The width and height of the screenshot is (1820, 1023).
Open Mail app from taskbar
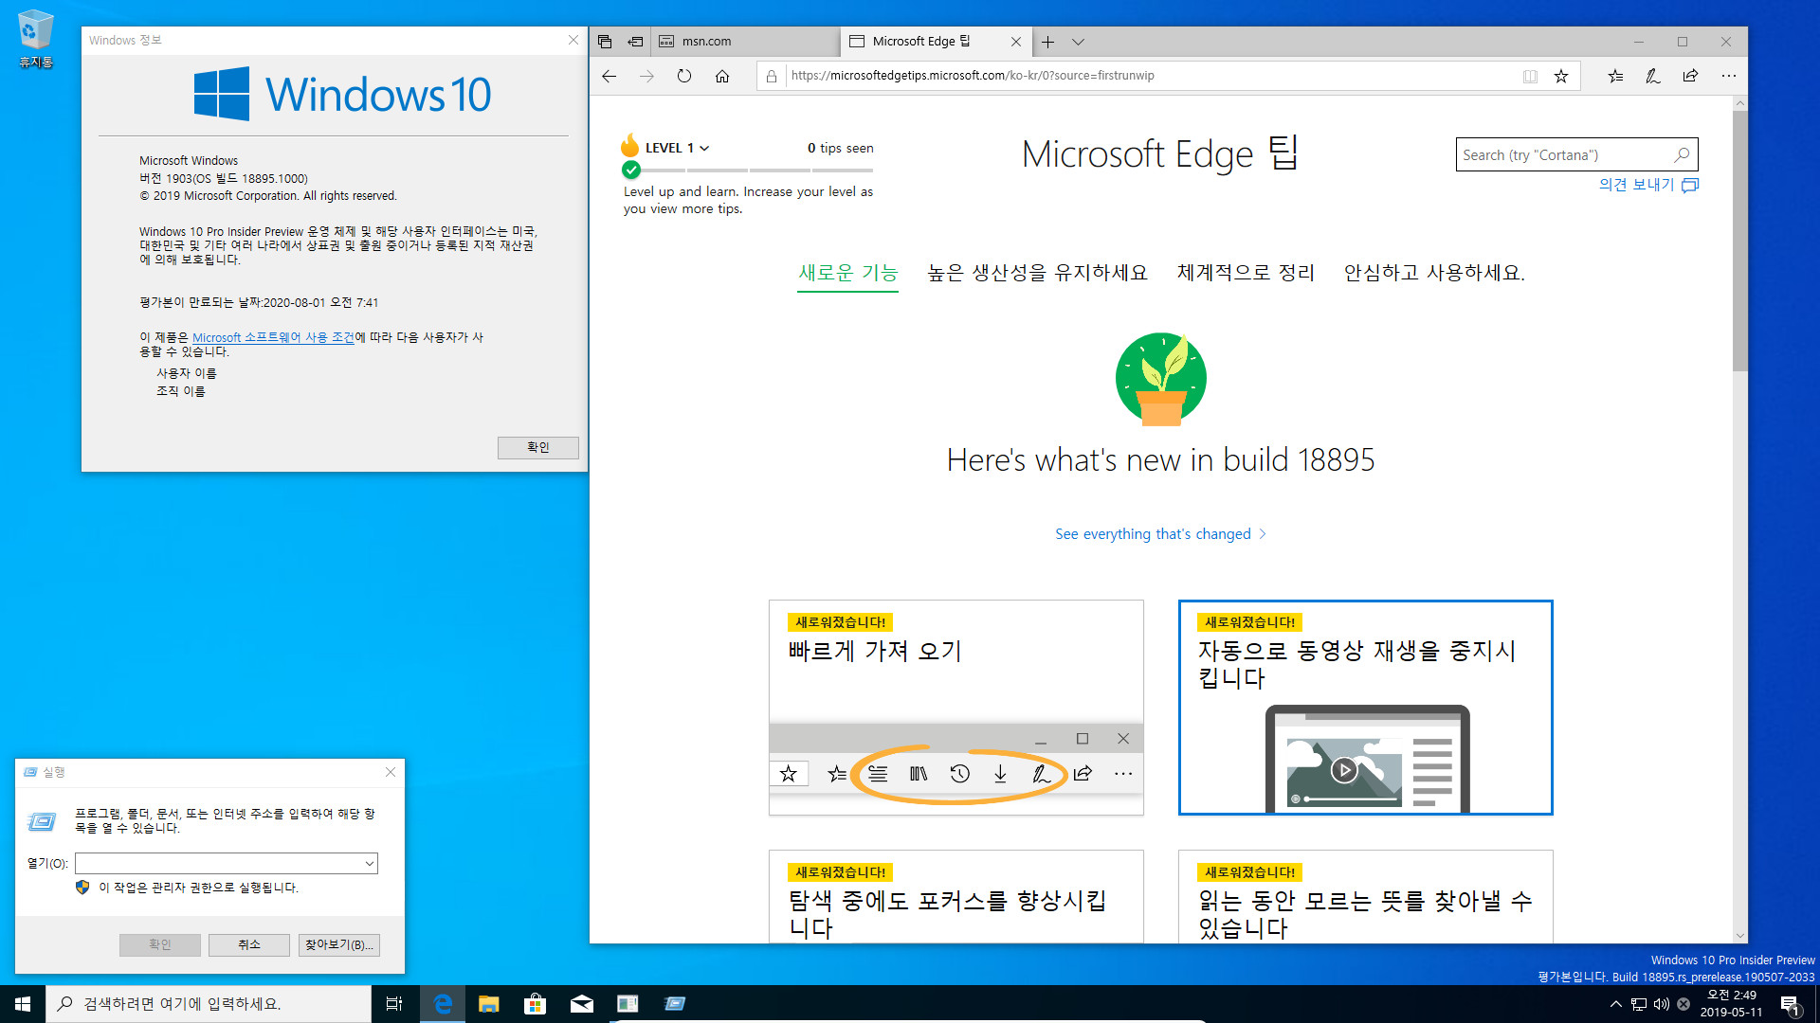point(581,1004)
